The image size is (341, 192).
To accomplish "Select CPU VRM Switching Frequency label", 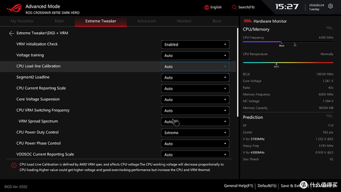I will click(43, 110).
